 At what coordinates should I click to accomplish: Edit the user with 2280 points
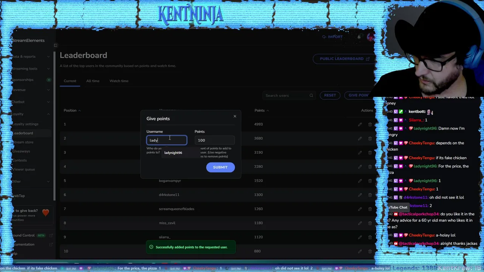360,167
